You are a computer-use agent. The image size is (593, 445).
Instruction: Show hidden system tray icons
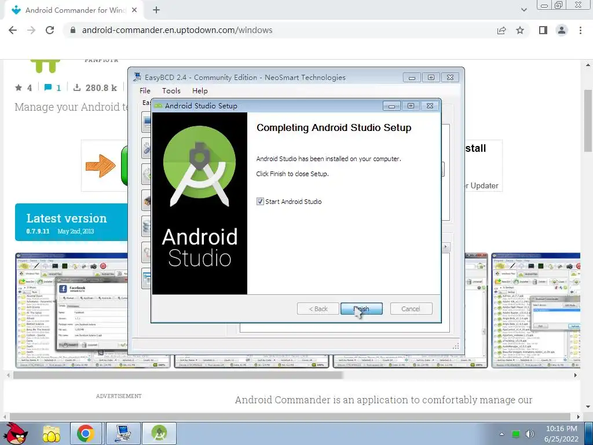click(502, 434)
